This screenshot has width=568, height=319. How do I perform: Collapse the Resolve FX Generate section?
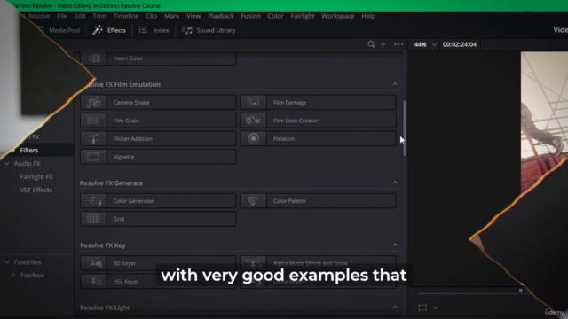(x=395, y=183)
